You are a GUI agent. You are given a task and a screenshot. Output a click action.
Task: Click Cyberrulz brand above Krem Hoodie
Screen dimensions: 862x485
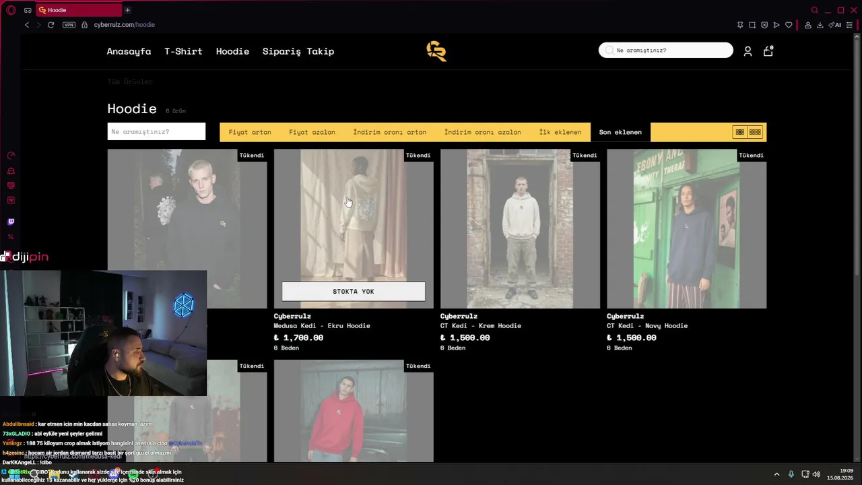pos(459,316)
